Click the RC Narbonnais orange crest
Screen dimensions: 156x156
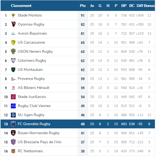point(13,151)
